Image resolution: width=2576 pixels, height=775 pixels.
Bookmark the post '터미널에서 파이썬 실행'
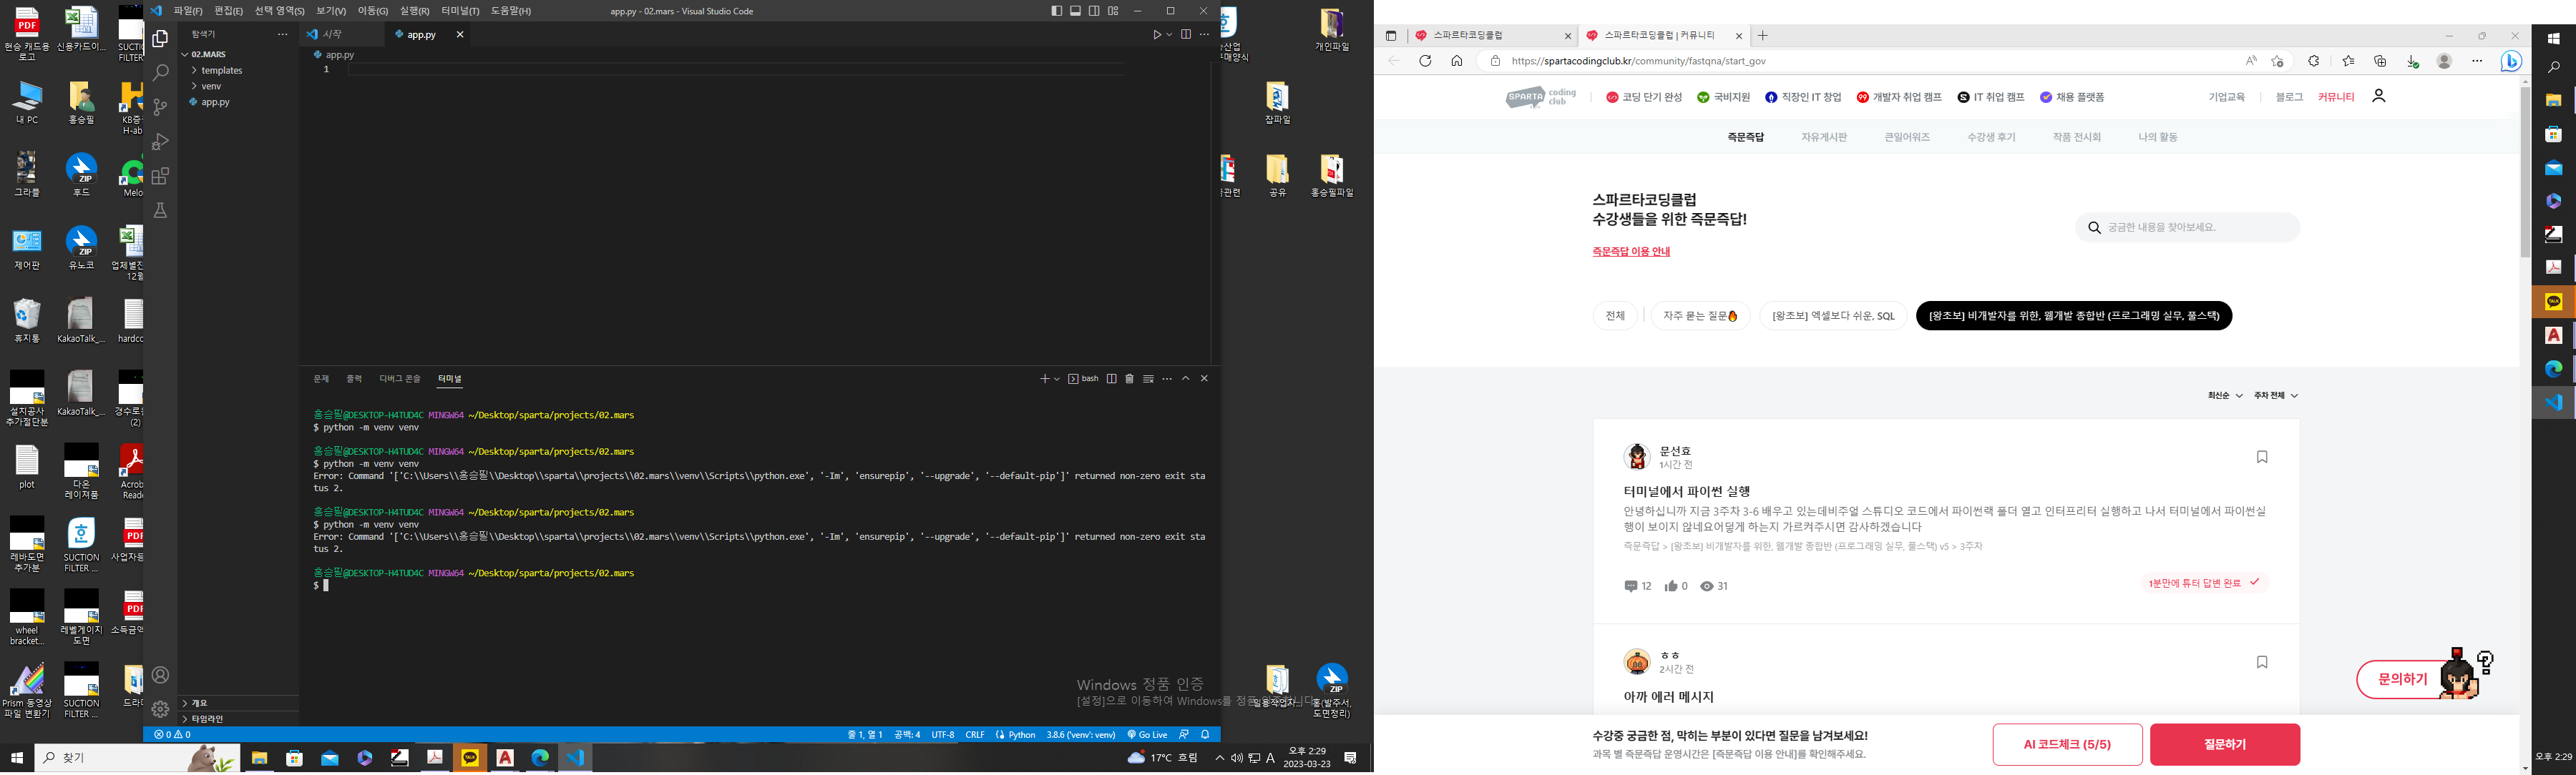click(2262, 458)
